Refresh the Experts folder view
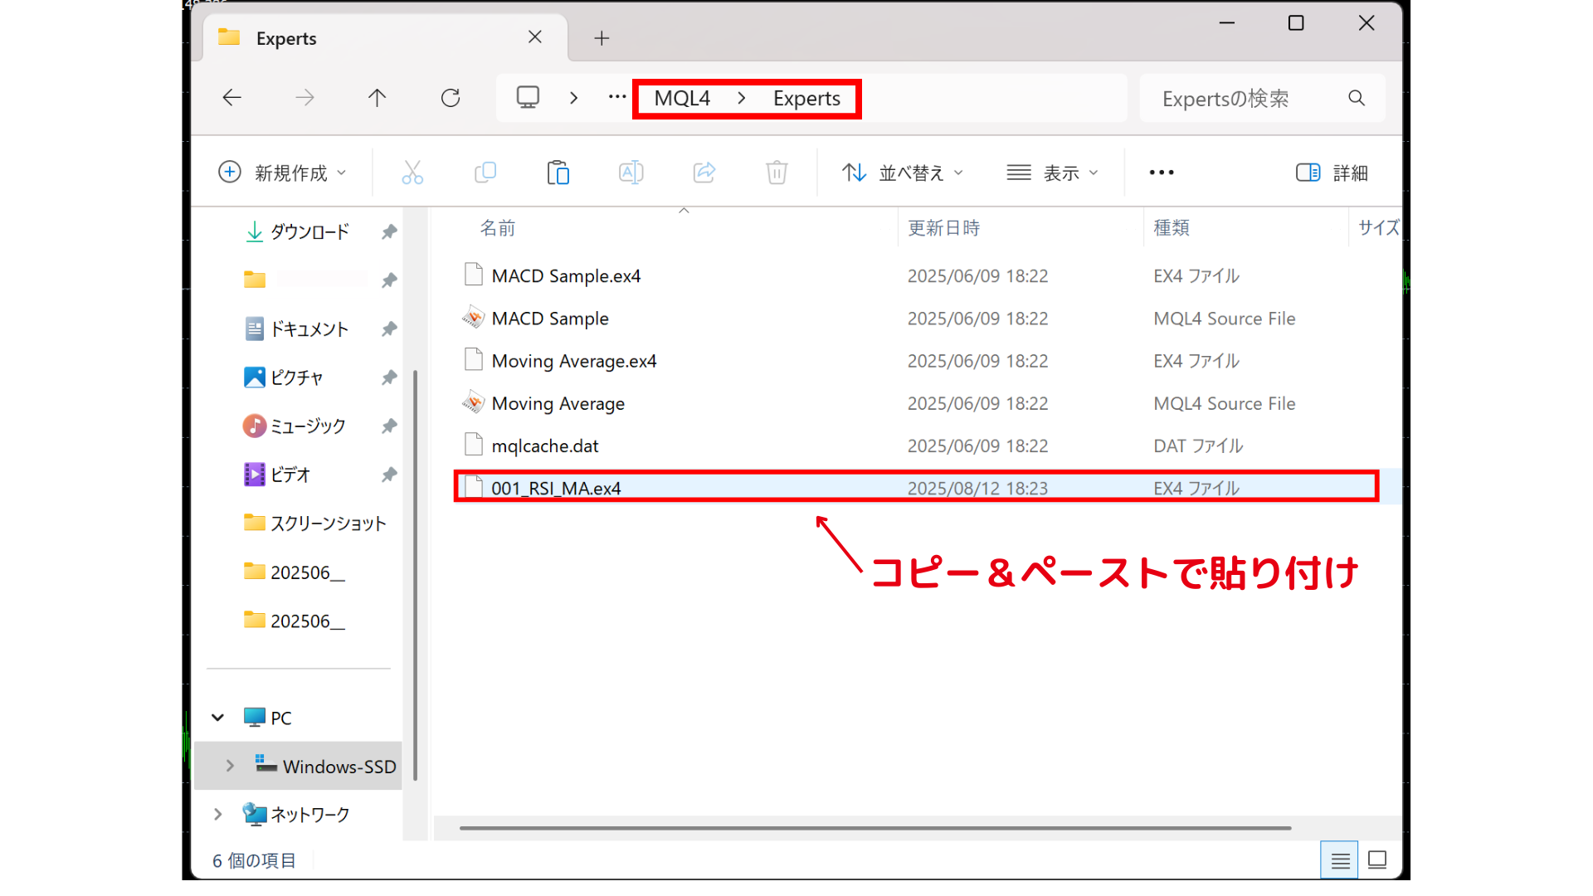This screenshot has width=1593, height=896. click(x=451, y=97)
